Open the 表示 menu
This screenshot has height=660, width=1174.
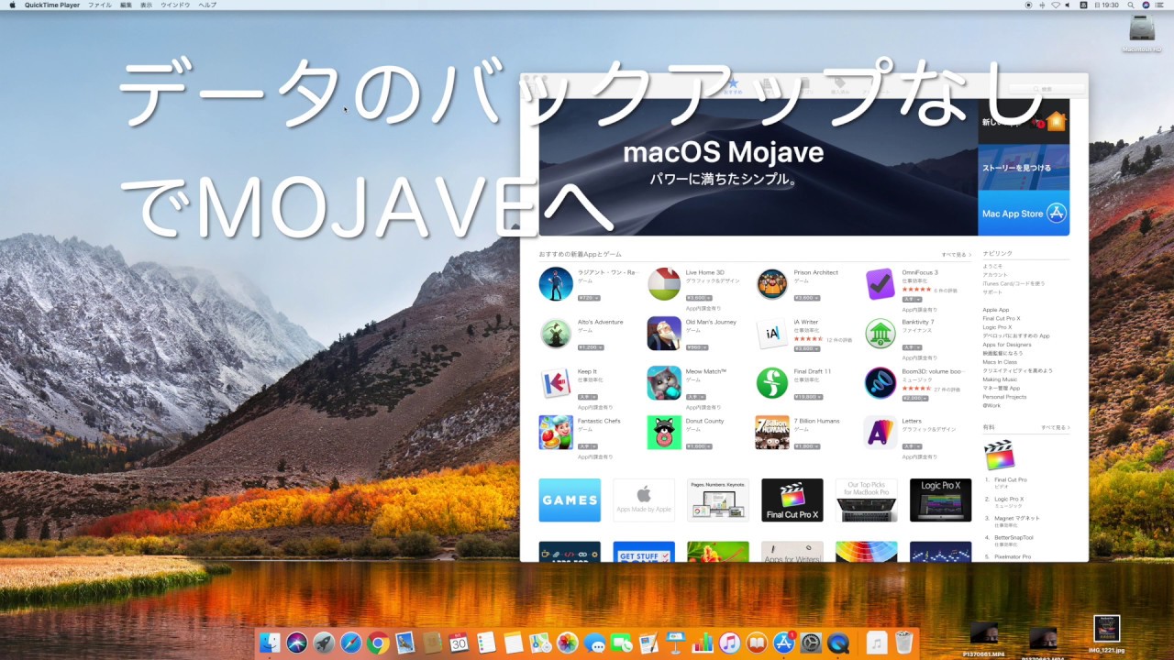147,5
